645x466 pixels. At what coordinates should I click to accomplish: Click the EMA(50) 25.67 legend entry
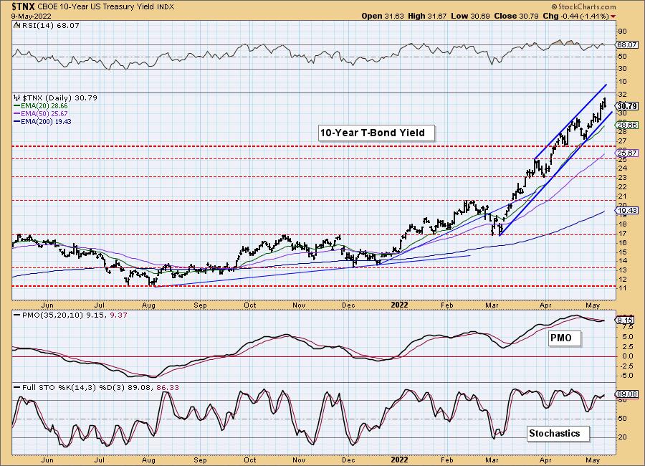[x=41, y=113]
